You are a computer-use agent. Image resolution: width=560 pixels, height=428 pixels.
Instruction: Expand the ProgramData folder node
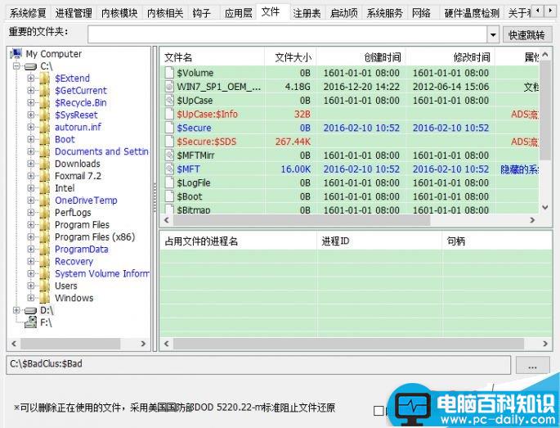point(31,249)
